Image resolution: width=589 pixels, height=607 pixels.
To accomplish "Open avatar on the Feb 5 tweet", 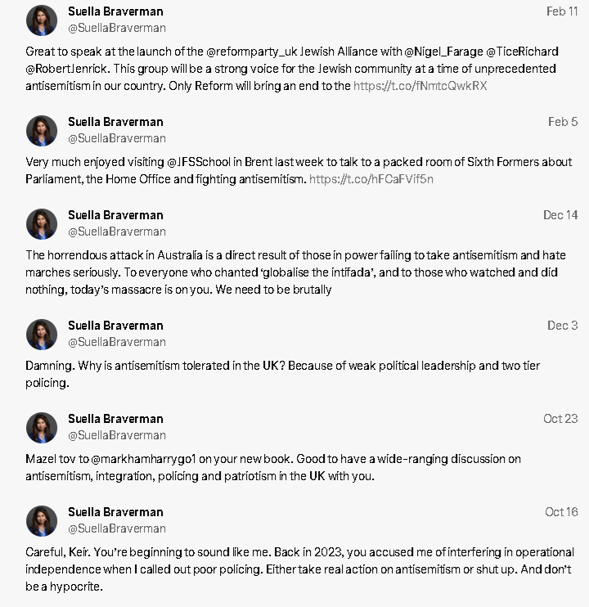I will tap(42, 130).
